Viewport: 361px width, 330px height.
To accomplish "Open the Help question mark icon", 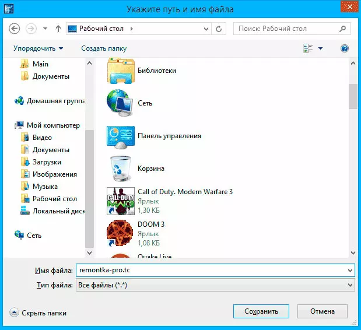I will pos(344,48).
